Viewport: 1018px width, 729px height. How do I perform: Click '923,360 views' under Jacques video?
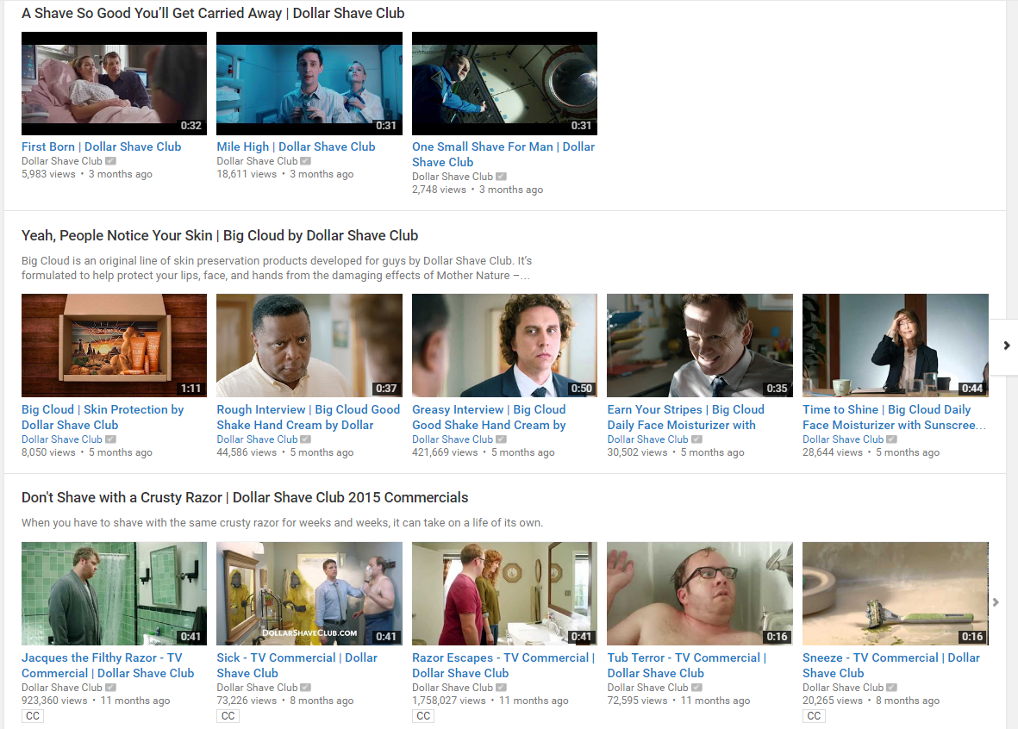(54, 701)
